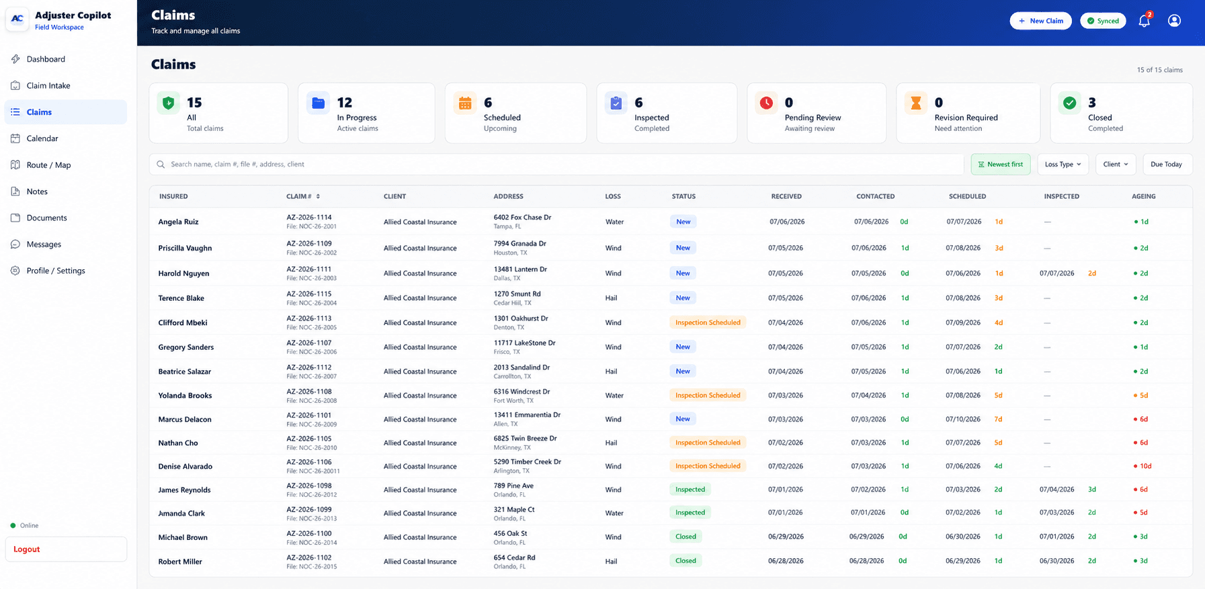1205x589 pixels.
Task: Click Gregory Sanders New status badge
Action: tap(683, 347)
